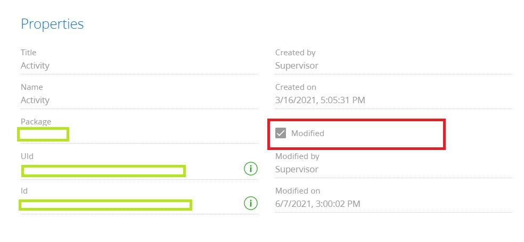Click the Title field label
Image resolution: width=524 pixels, height=242 pixels.
[28, 53]
